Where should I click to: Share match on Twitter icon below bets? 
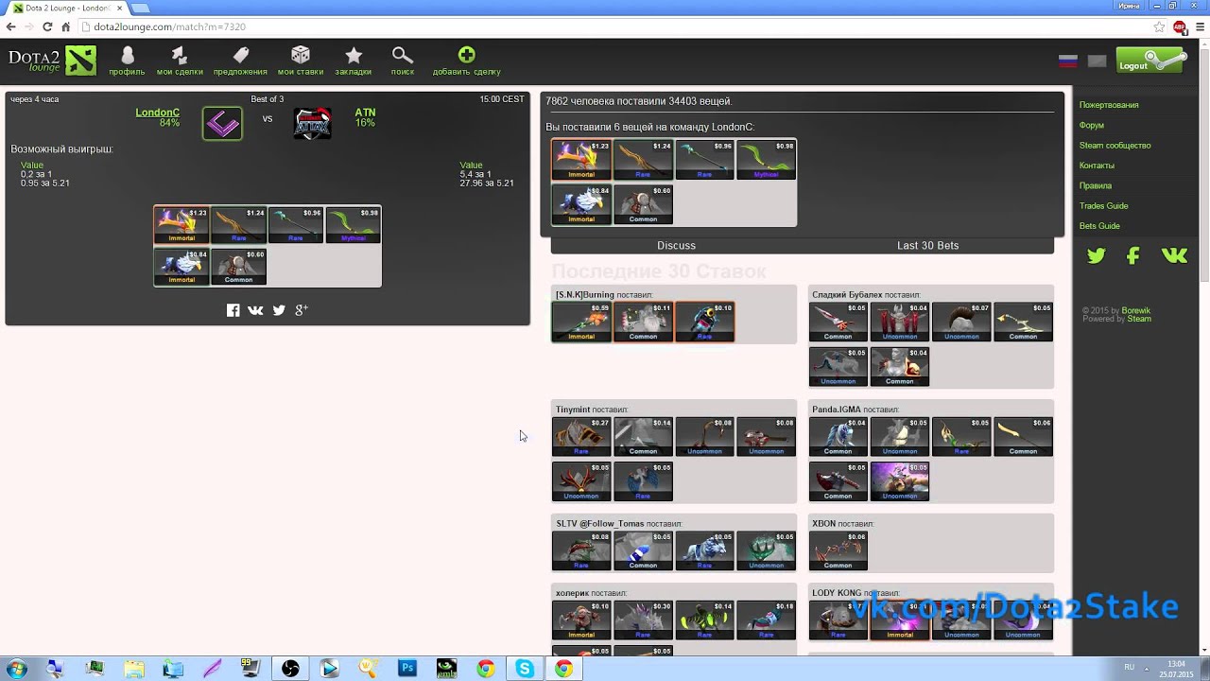coord(279,310)
